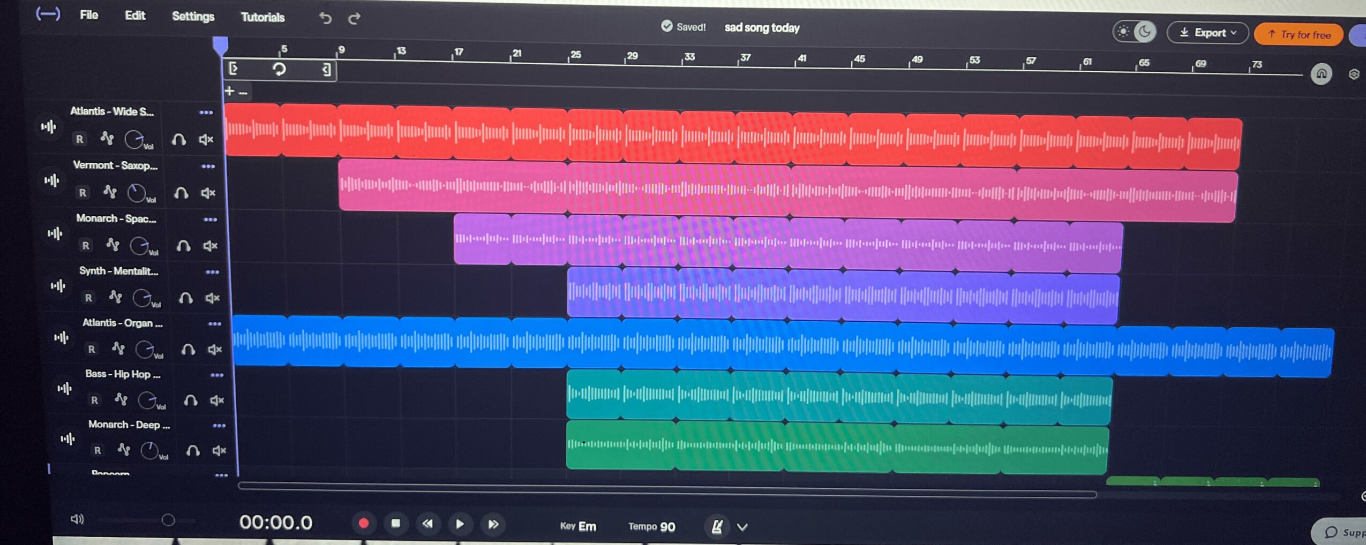Mute the Atlantis Wide track
The height and width of the screenshot is (545, 1366).
tap(206, 140)
